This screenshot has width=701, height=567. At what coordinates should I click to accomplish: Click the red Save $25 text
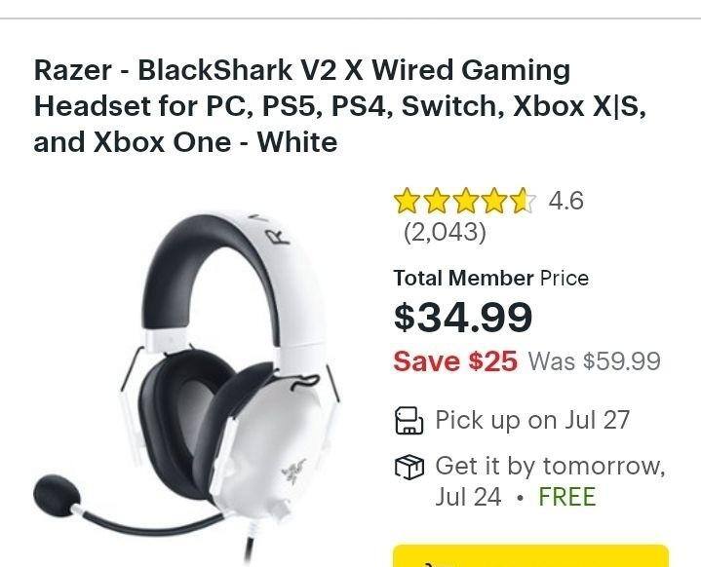(455, 361)
